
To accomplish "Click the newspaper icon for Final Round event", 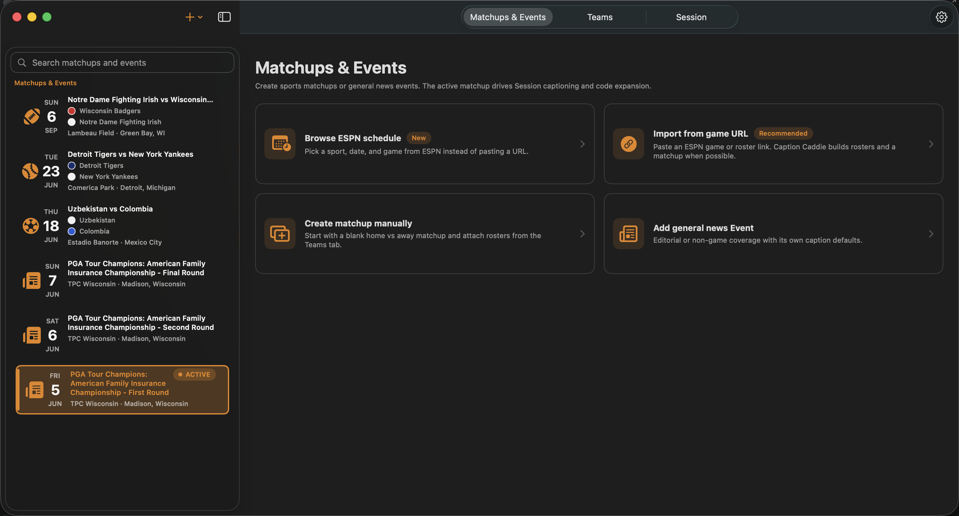I will (x=32, y=280).
